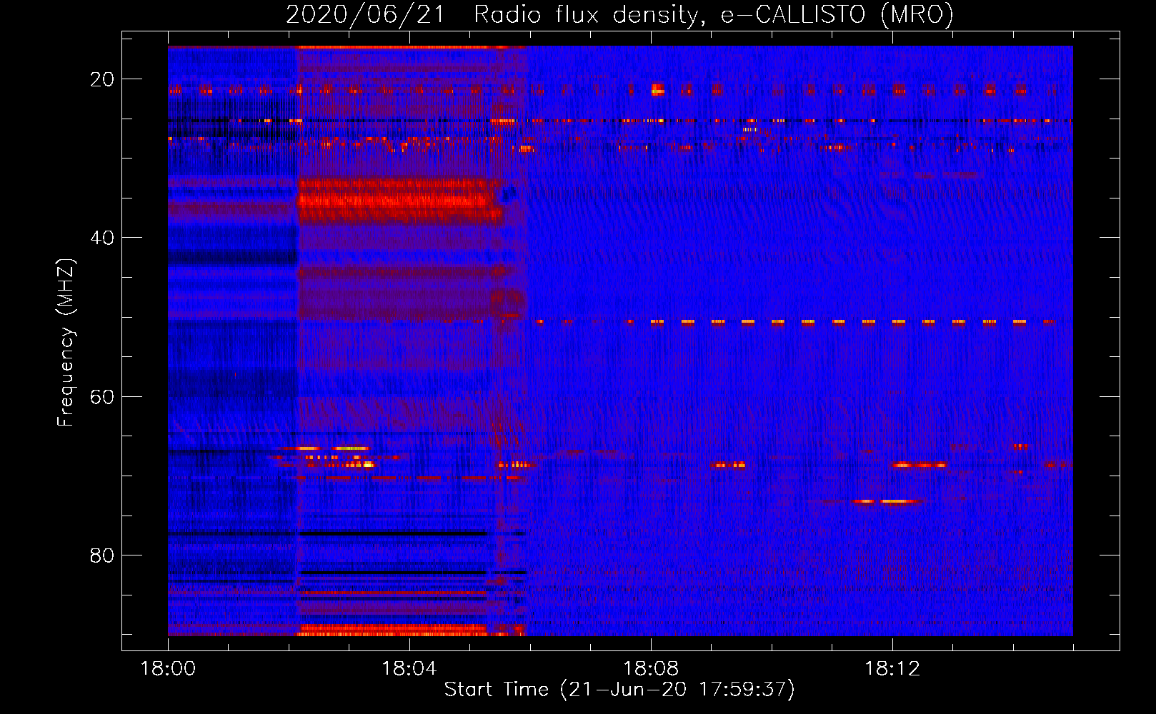Click the 40 frequency tick label
The image size is (1156, 714).
click(x=102, y=238)
